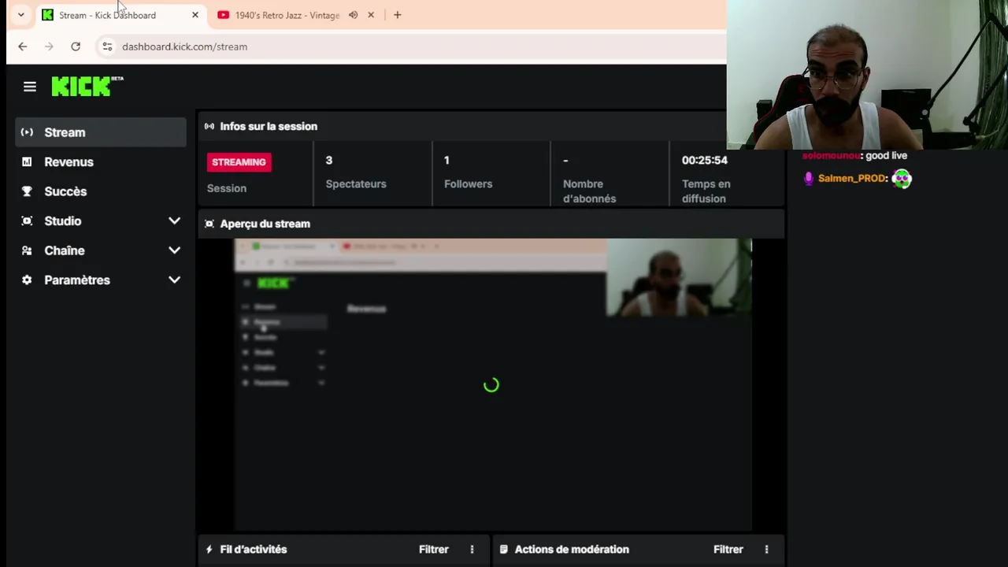
Task: Click the Temps en diffusion timer 00:25:54
Action: pos(705,160)
